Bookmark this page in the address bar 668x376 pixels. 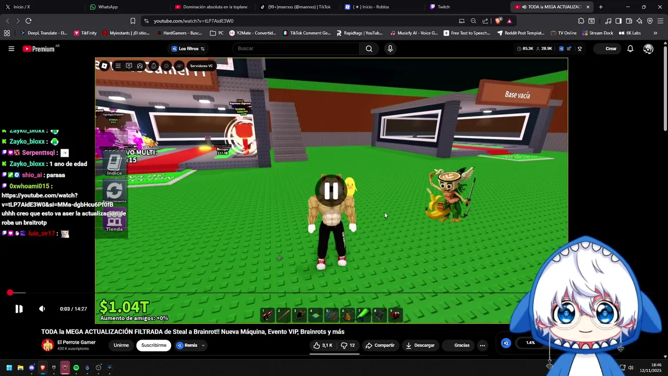(x=133, y=21)
